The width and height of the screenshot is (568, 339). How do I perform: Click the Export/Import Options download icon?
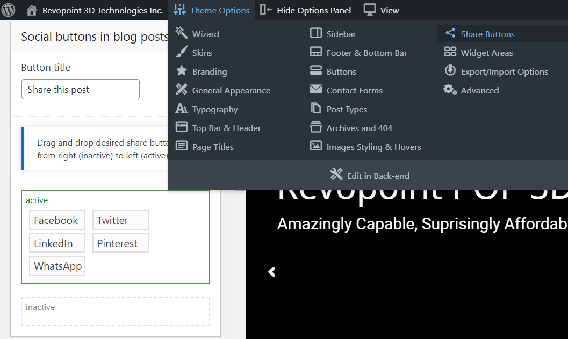coord(450,71)
